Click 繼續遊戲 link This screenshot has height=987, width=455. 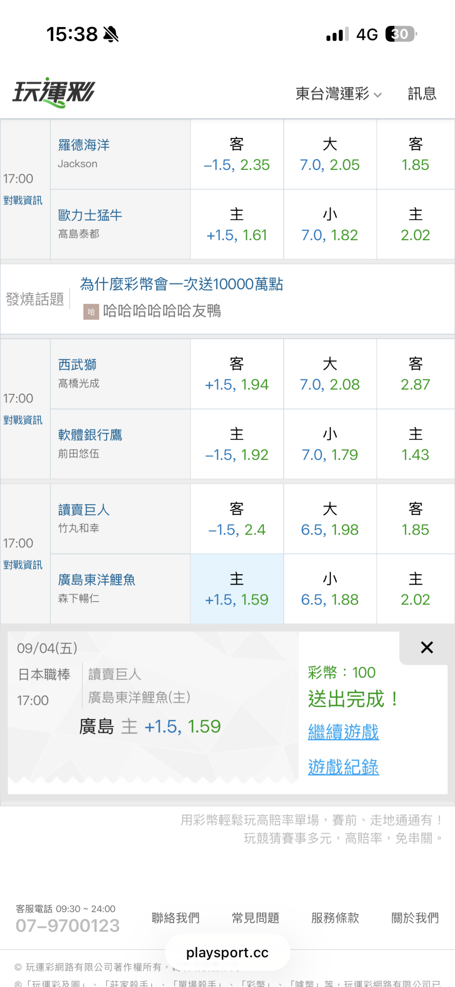click(x=343, y=732)
